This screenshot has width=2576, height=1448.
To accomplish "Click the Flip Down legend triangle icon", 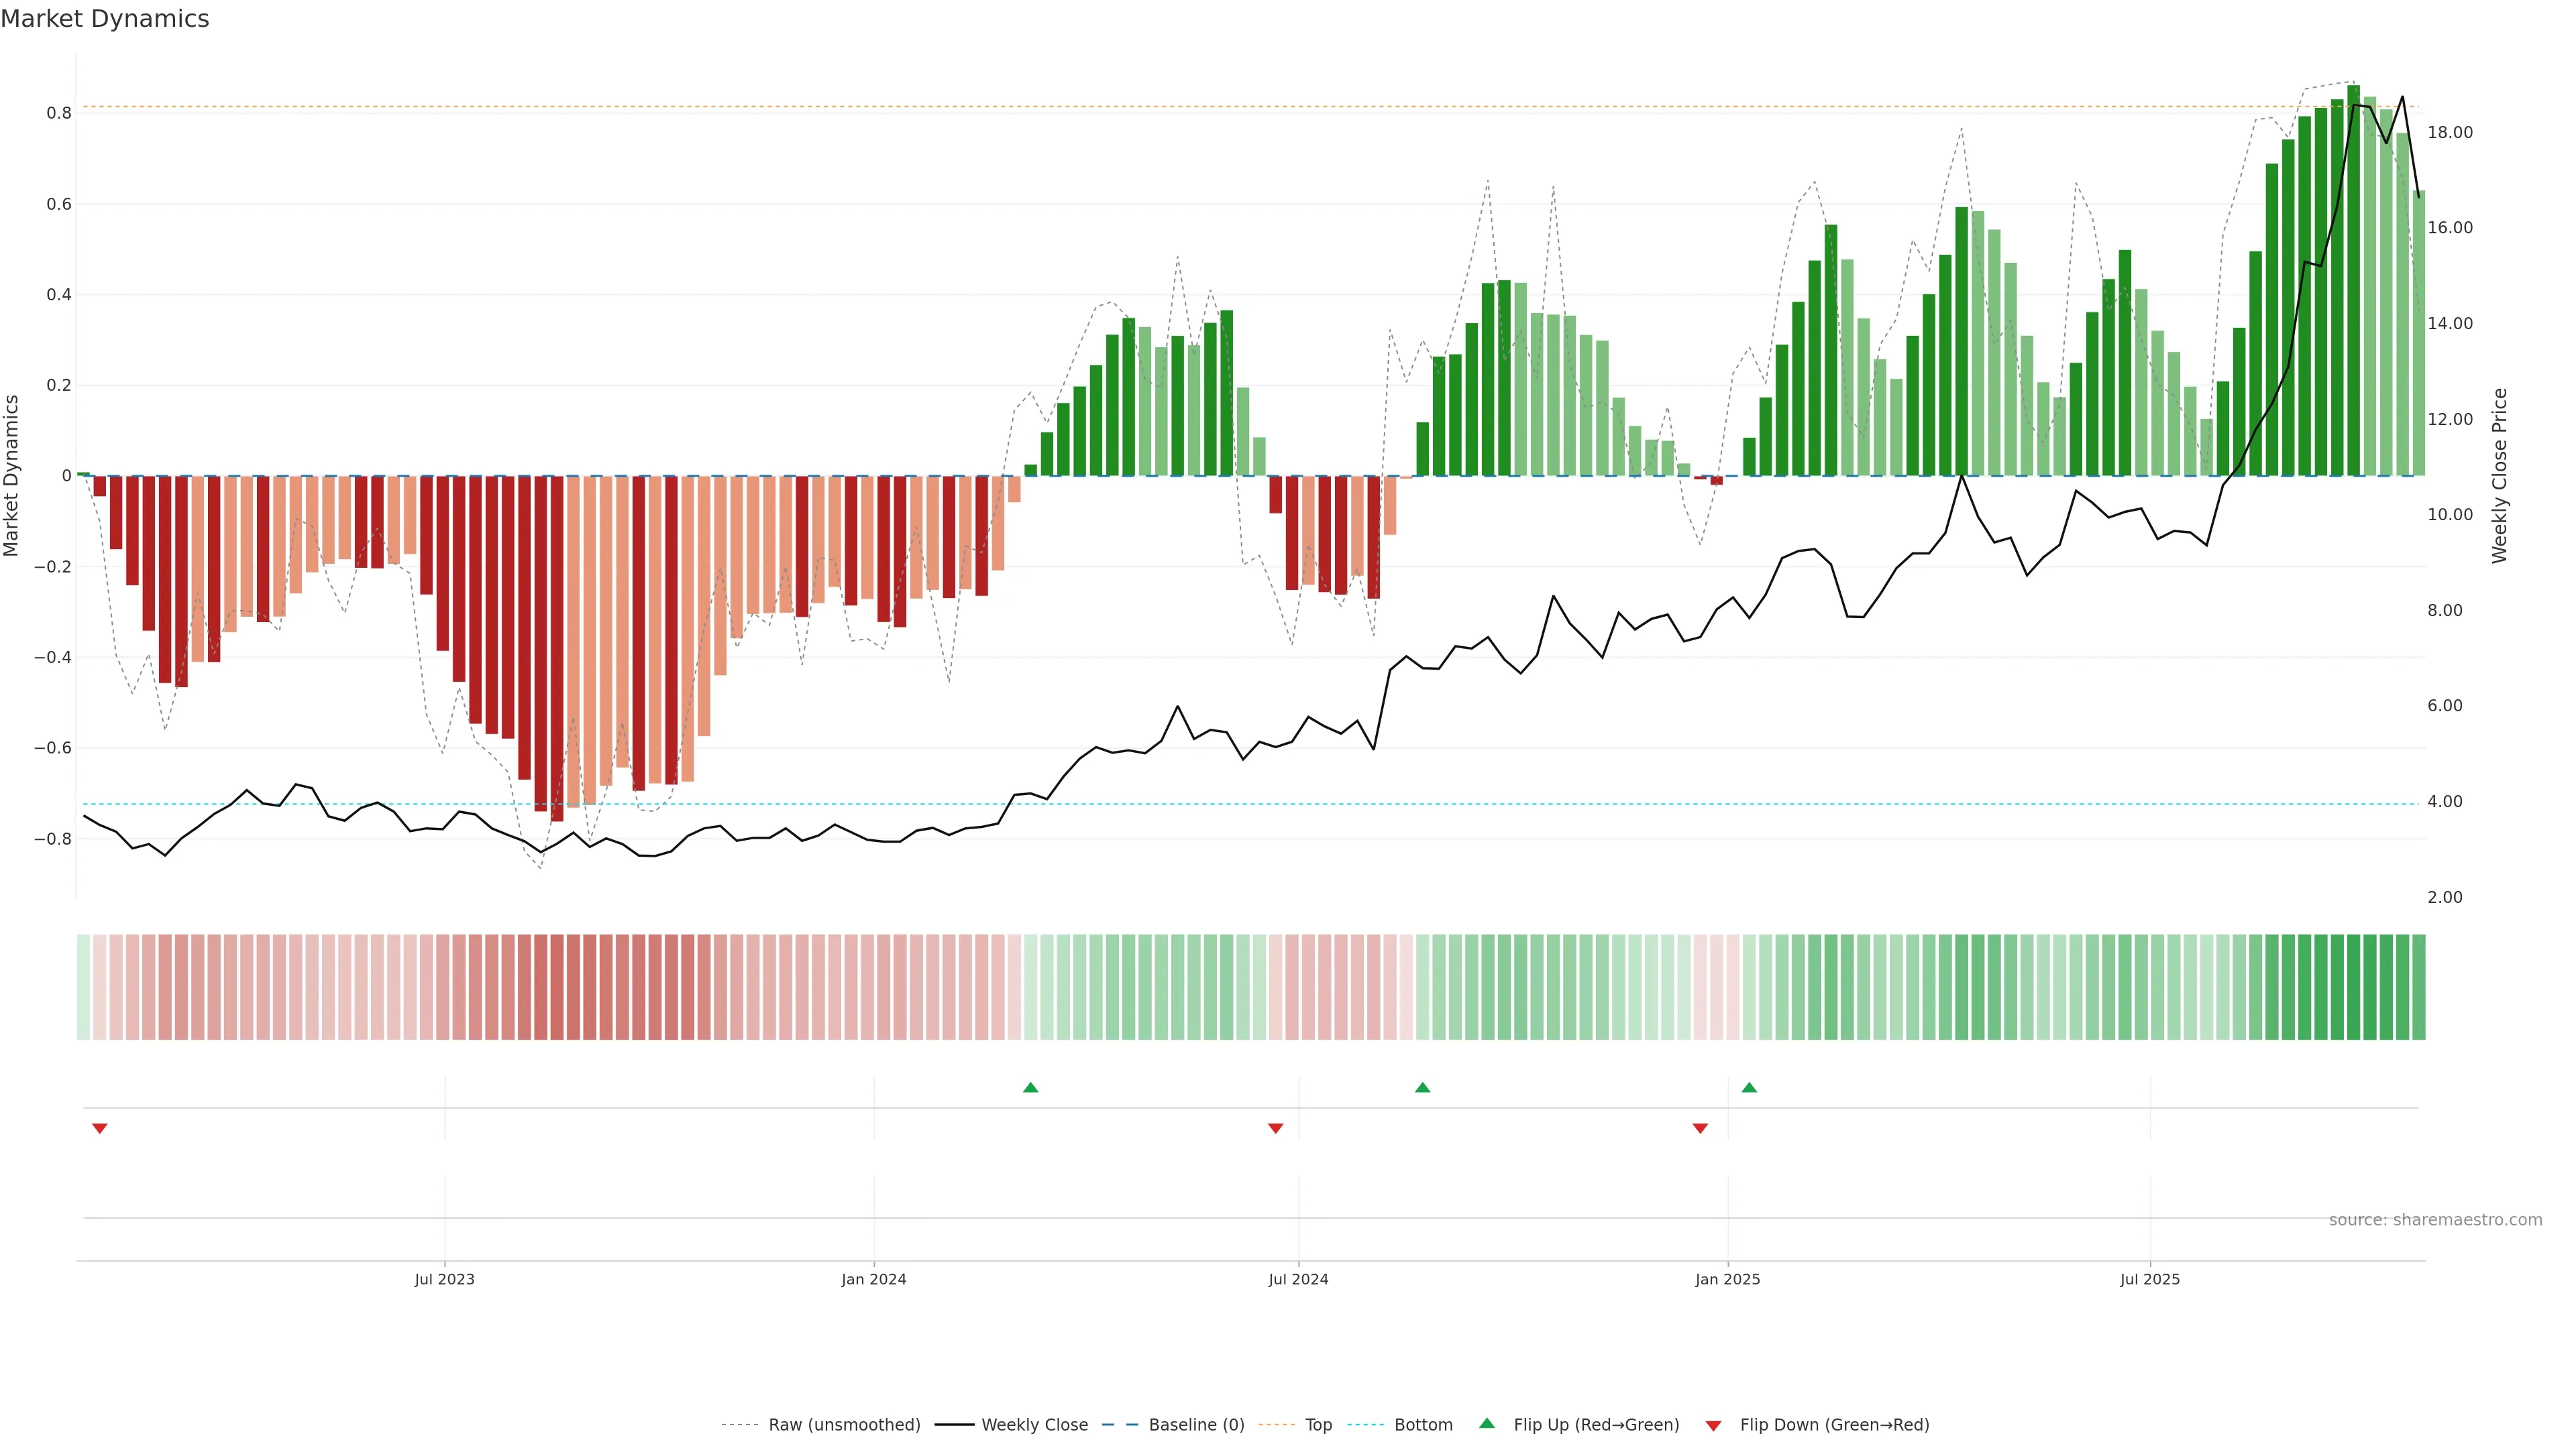I will [x=1713, y=1425].
